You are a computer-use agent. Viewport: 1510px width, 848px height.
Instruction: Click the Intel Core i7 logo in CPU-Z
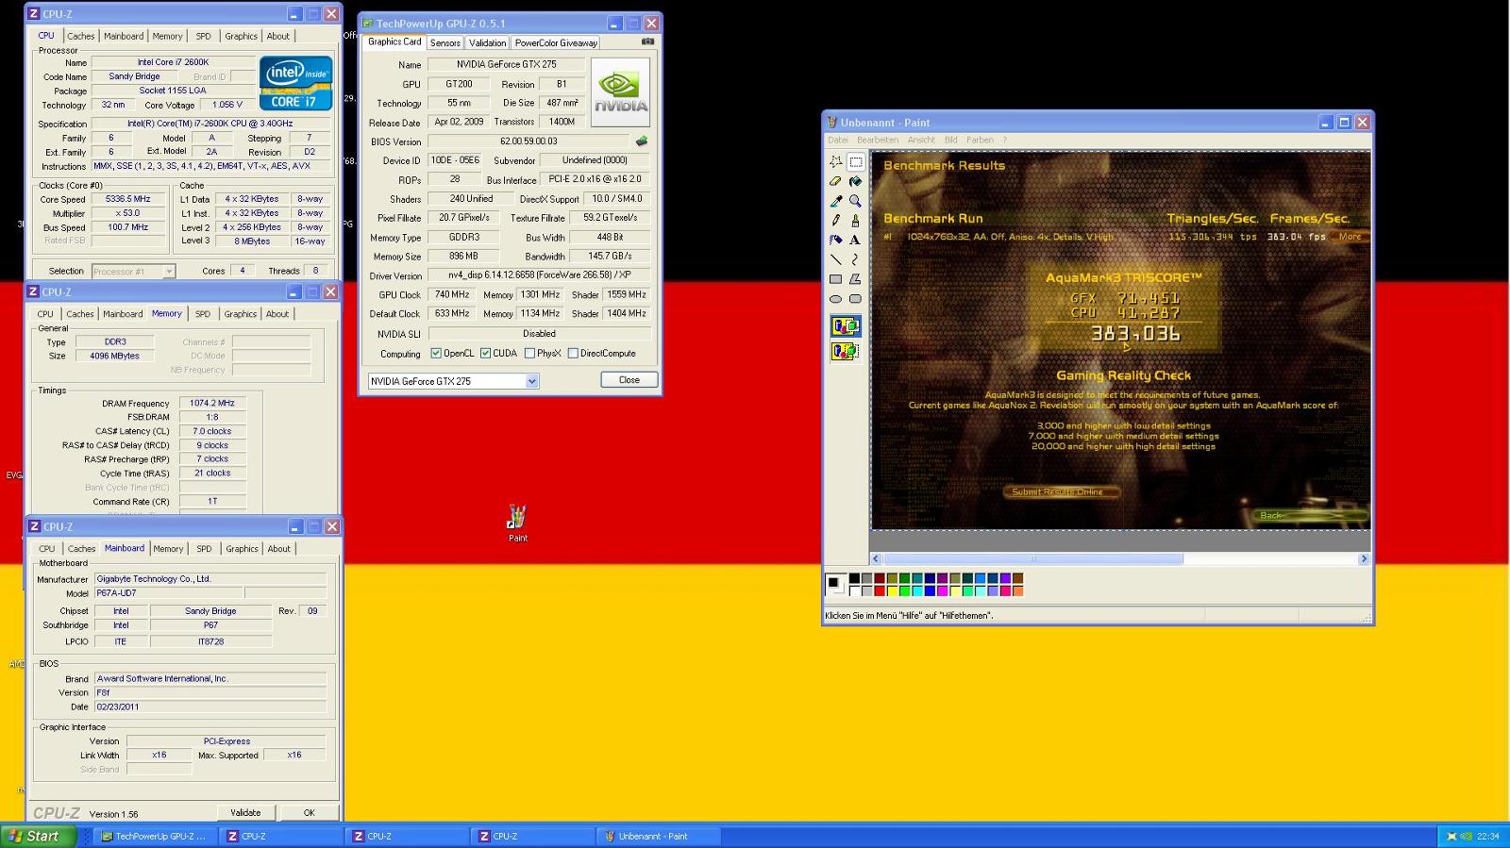(296, 84)
